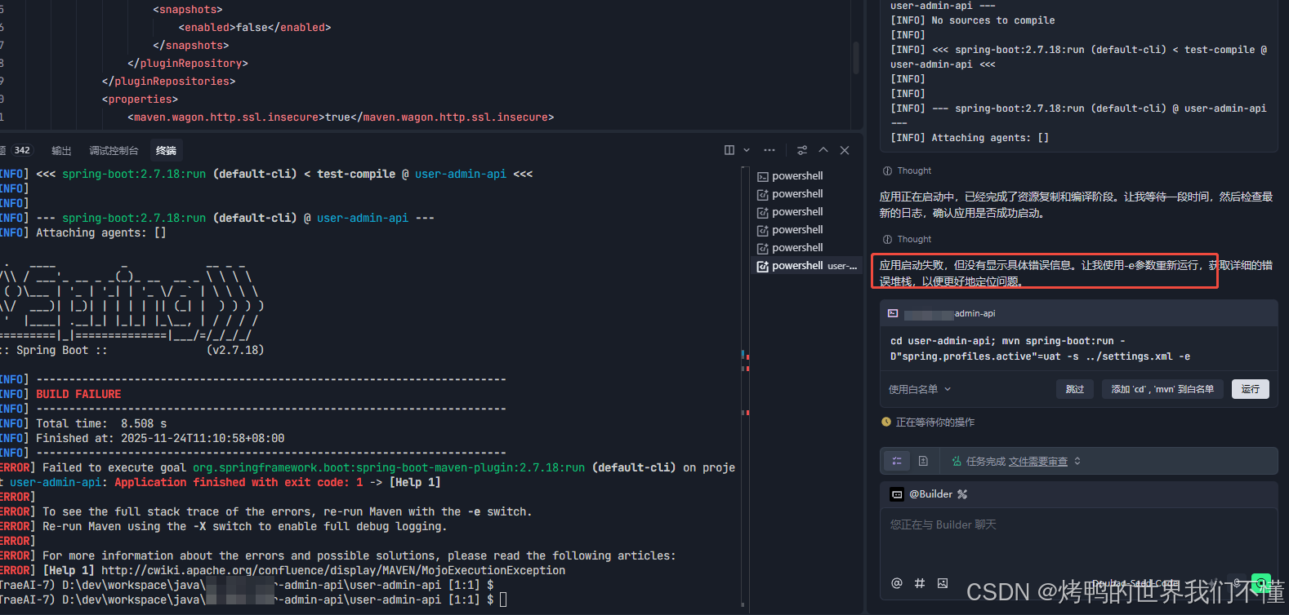Click the terminal icon in command card header

point(893,313)
